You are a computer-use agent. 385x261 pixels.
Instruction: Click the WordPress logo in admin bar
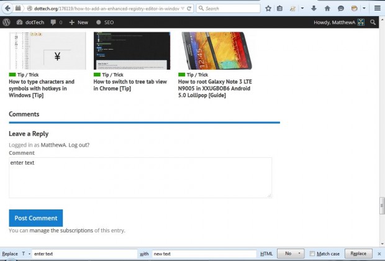pyautogui.click(x=6, y=22)
